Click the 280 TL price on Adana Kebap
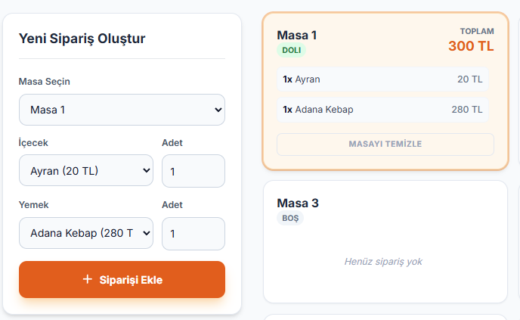 (467, 109)
